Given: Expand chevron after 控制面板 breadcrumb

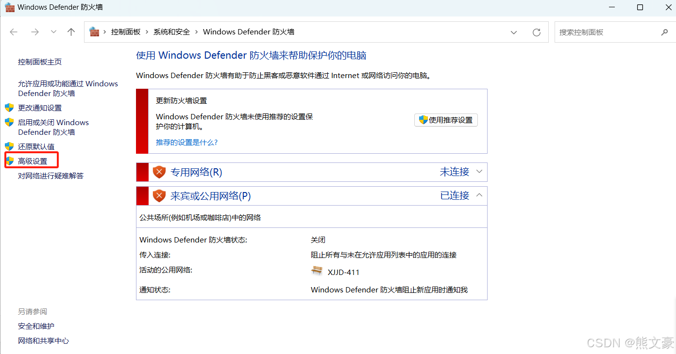Looking at the screenshot, I should point(147,32).
